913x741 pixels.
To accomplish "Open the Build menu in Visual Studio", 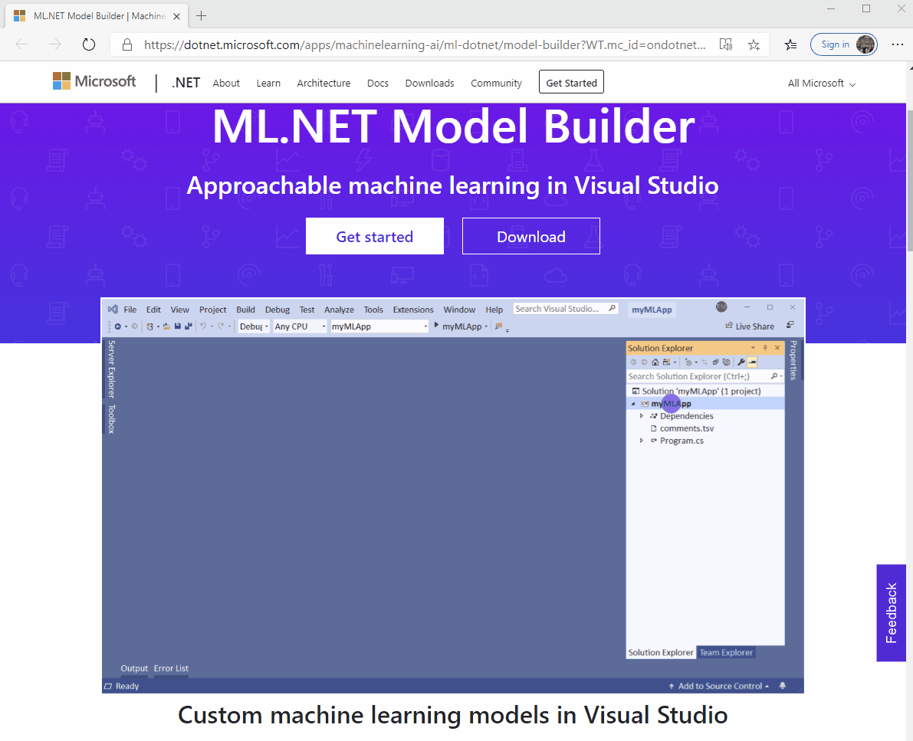I will click(245, 310).
